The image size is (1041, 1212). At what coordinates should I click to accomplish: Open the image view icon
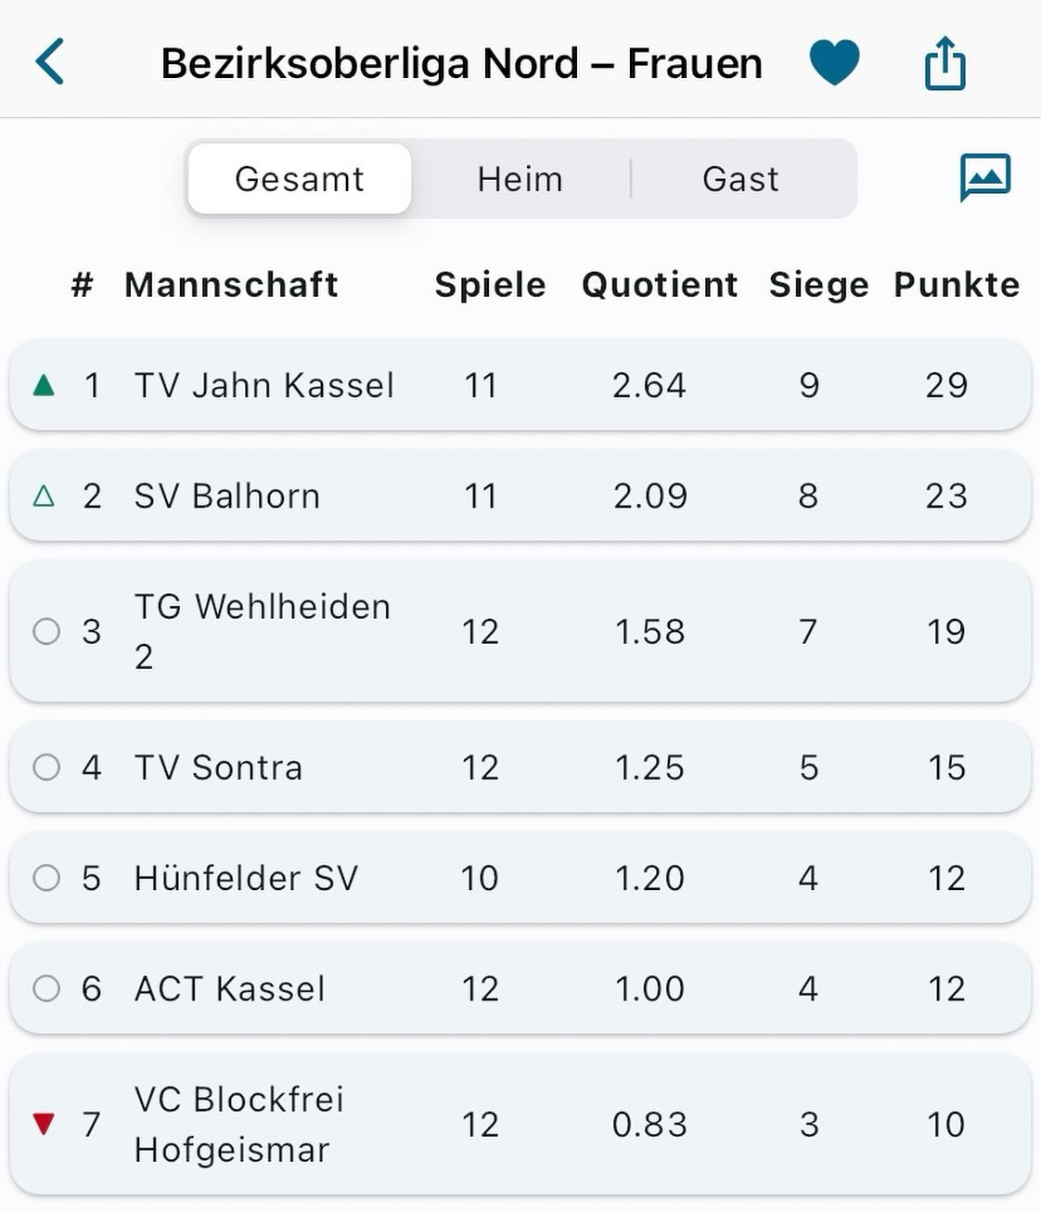point(984,176)
